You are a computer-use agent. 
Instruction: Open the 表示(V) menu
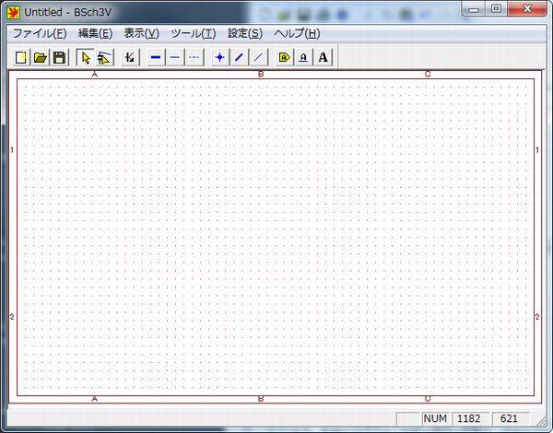pos(141,33)
